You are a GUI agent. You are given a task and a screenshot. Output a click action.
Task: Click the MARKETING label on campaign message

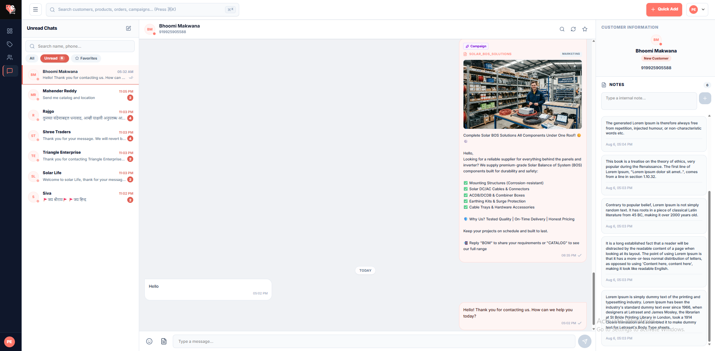click(571, 54)
